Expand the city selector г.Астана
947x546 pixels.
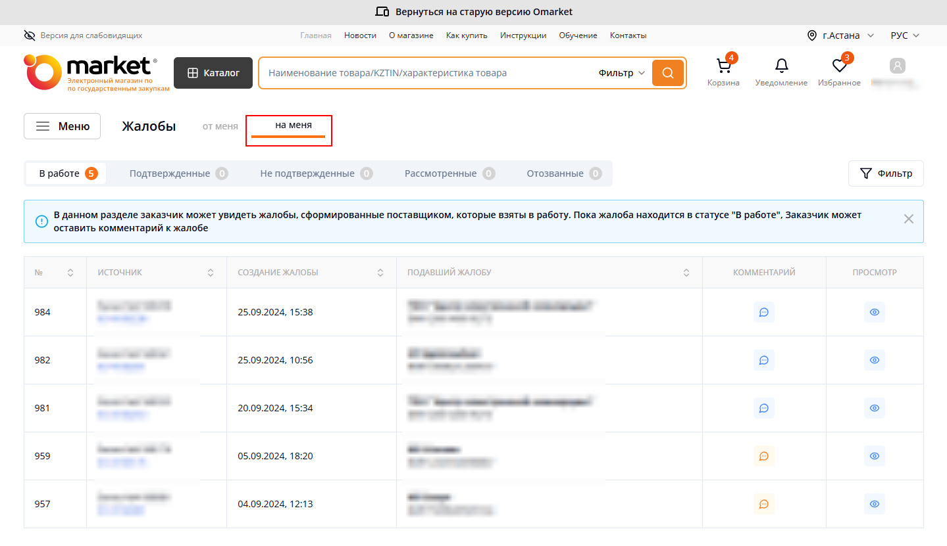(840, 35)
